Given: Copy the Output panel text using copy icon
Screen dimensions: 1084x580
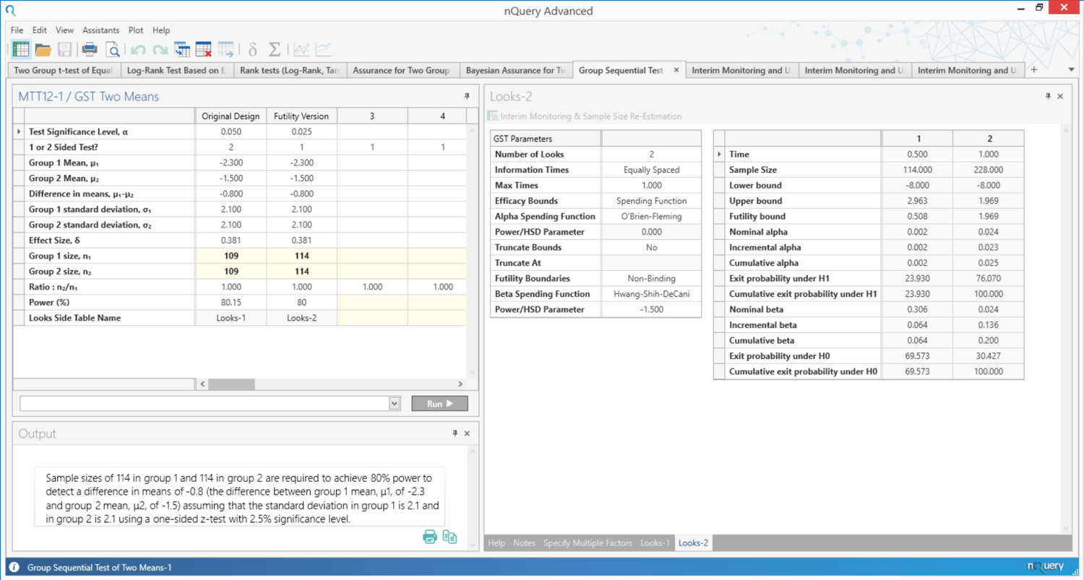Looking at the screenshot, I should pyautogui.click(x=449, y=537).
